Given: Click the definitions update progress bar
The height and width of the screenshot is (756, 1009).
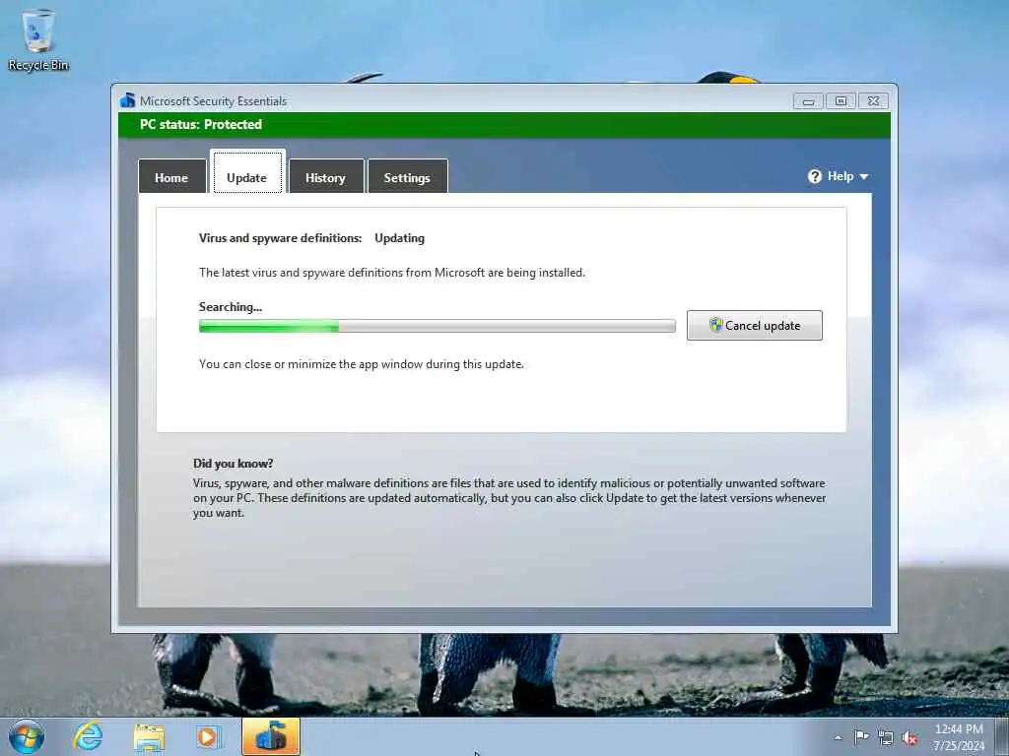Looking at the screenshot, I should pyautogui.click(x=437, y=327).
